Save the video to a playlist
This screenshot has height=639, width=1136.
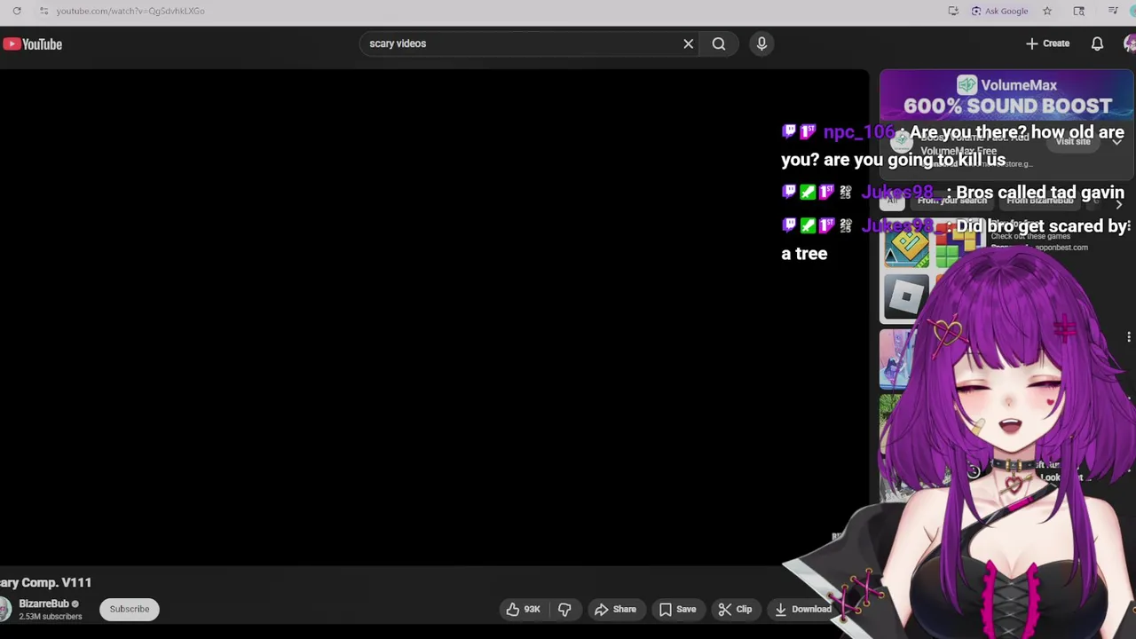[677, 609]
